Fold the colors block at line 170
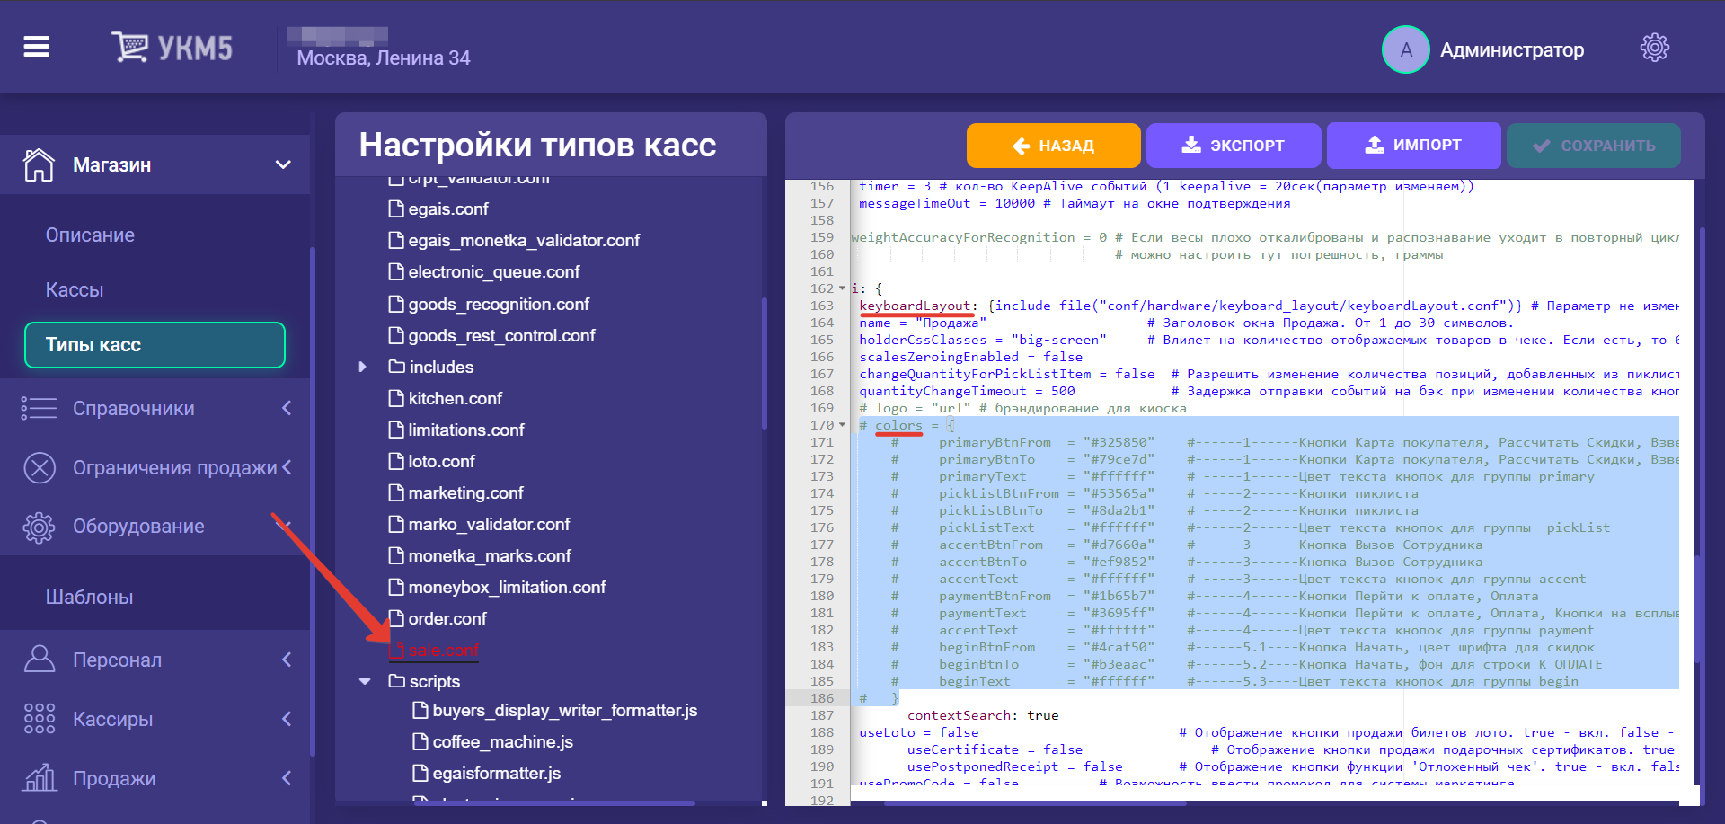This screenshot has height=824, width=1725. click(842, 425)
